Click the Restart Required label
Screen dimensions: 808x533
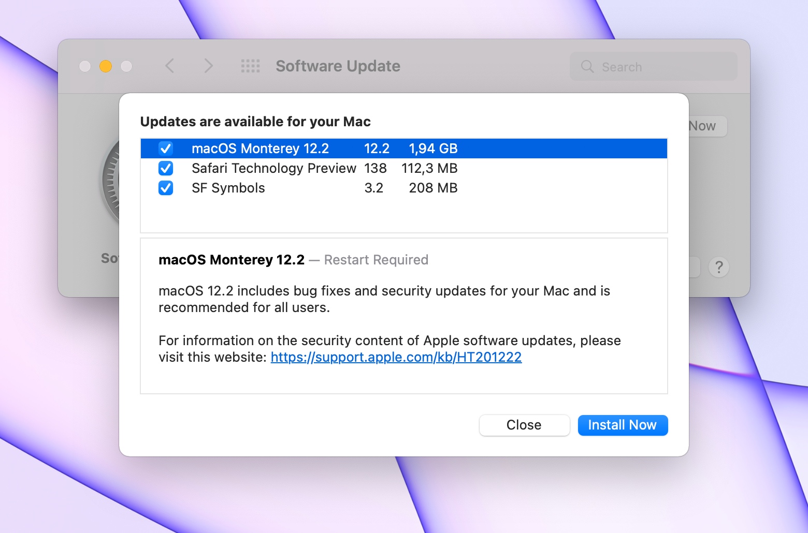376,260
